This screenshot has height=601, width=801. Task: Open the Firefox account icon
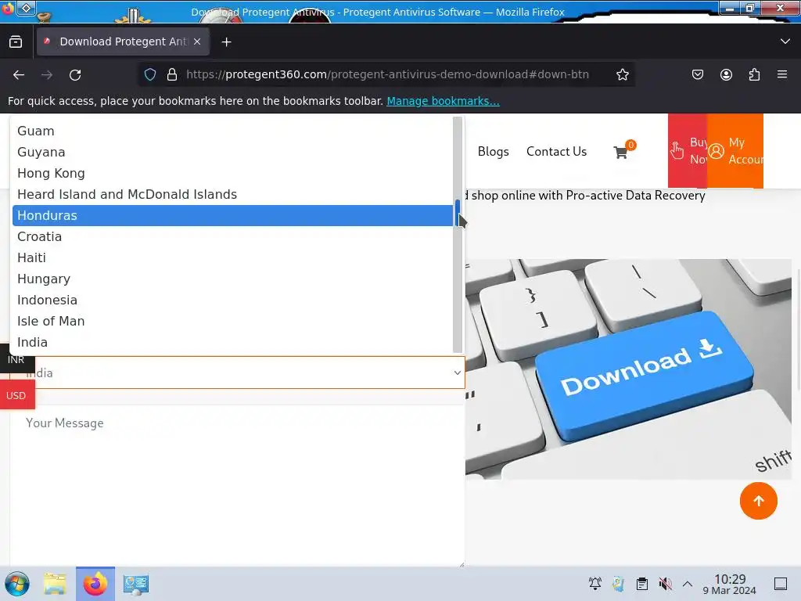(x=726, y=74)
